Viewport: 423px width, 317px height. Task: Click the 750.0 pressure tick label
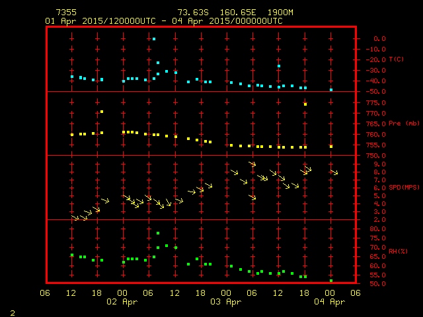[x=376, y=156]
